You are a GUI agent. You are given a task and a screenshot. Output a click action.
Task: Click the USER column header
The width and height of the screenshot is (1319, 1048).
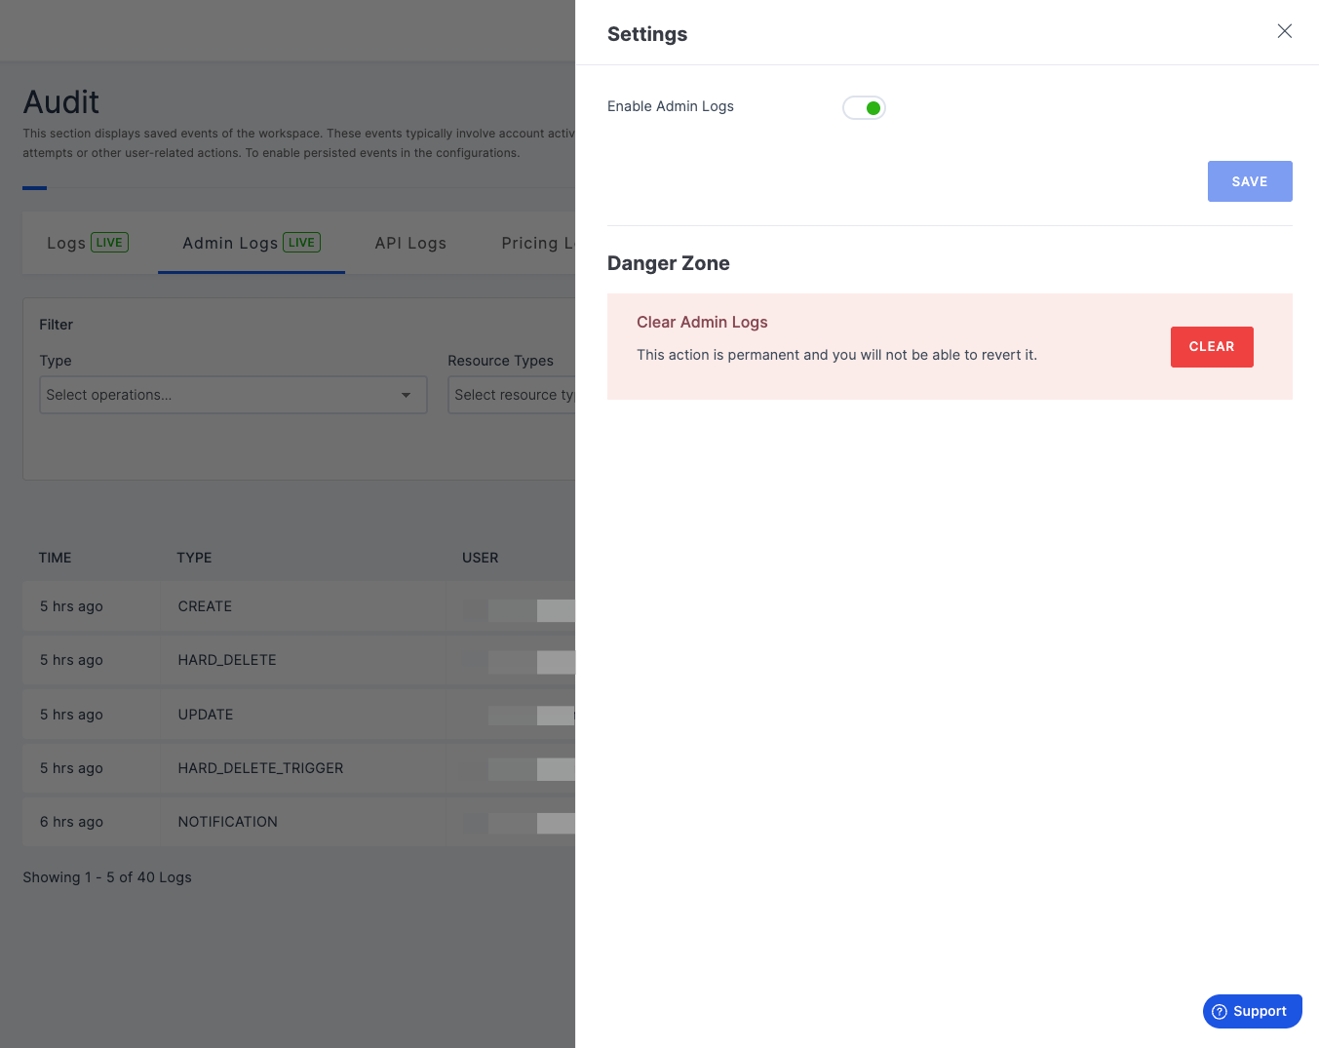480,558
